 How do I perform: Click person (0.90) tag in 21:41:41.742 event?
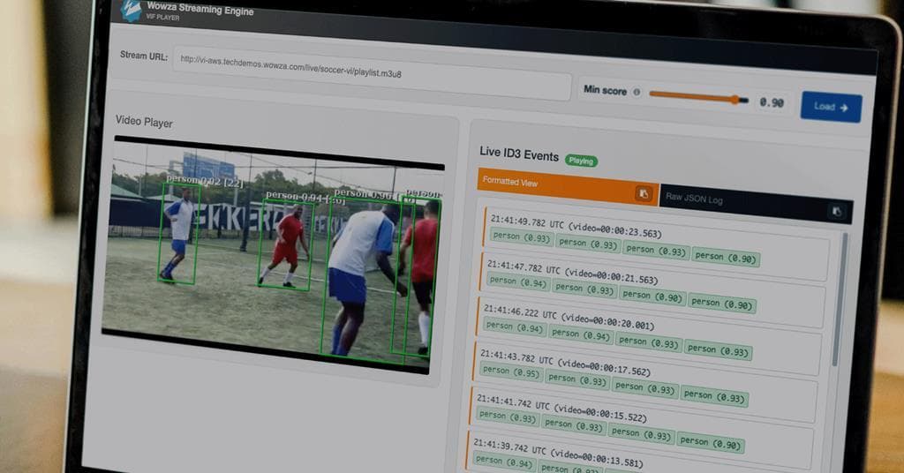(711, 442)
